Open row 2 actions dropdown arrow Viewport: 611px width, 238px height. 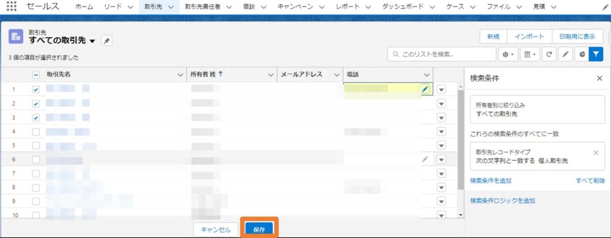pos(441,104)
